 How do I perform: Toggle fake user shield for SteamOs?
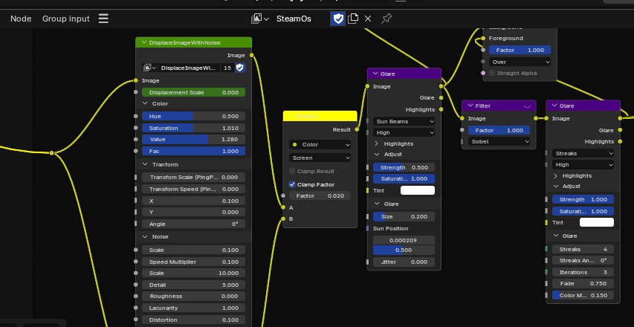tap(338, 19)
